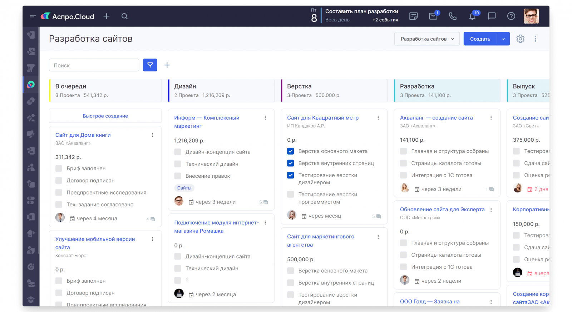Viewport: 572px width, 312px height.
Task: Check the 'Бриф заполнен' box in Дома книги card
Action: 59,168
